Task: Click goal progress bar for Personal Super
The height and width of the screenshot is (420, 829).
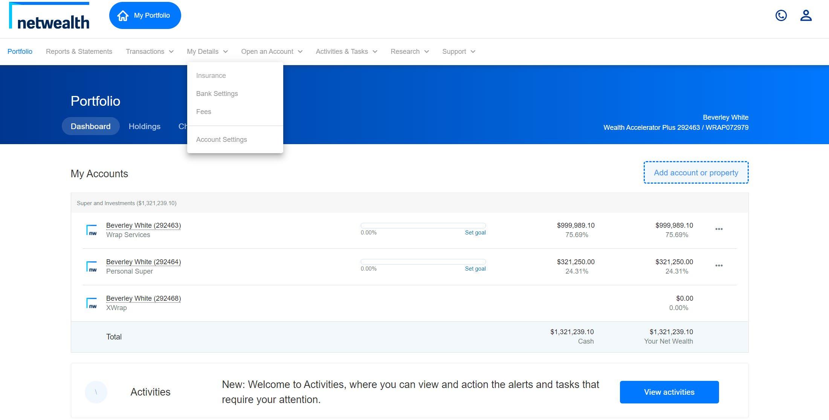Action: click(423, 262)
